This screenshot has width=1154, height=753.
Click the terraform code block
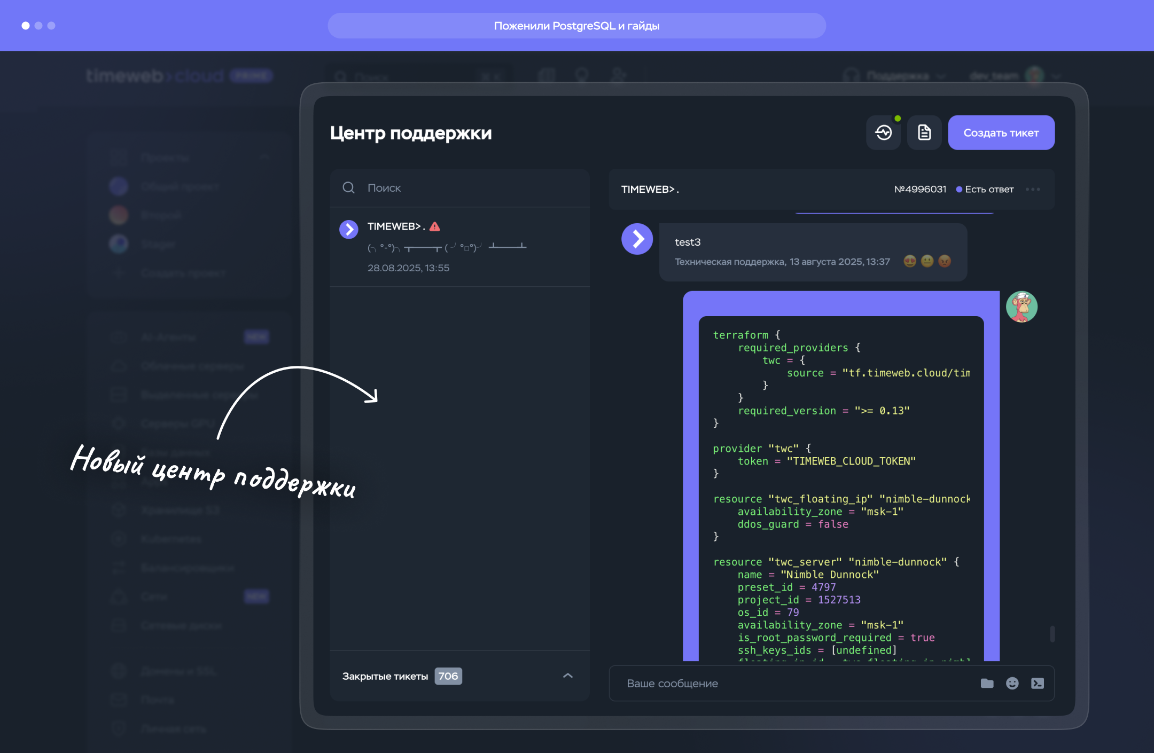(841, 489)
